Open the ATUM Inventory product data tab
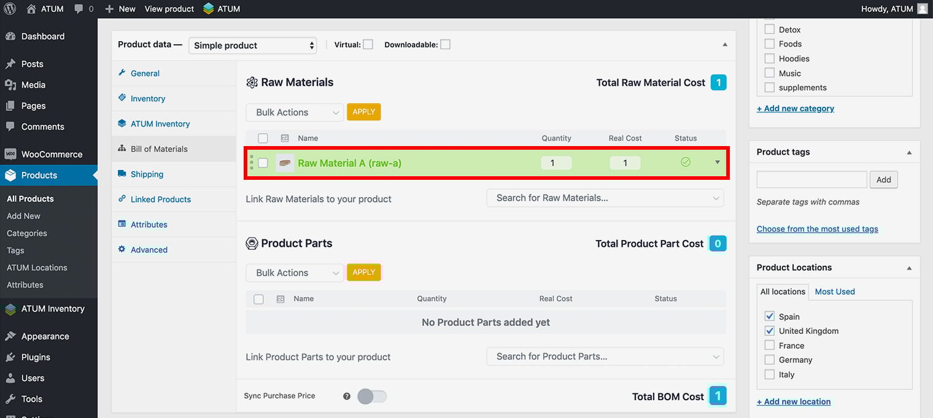The width and height of the screenshot is (933, 418). [160, 123]
